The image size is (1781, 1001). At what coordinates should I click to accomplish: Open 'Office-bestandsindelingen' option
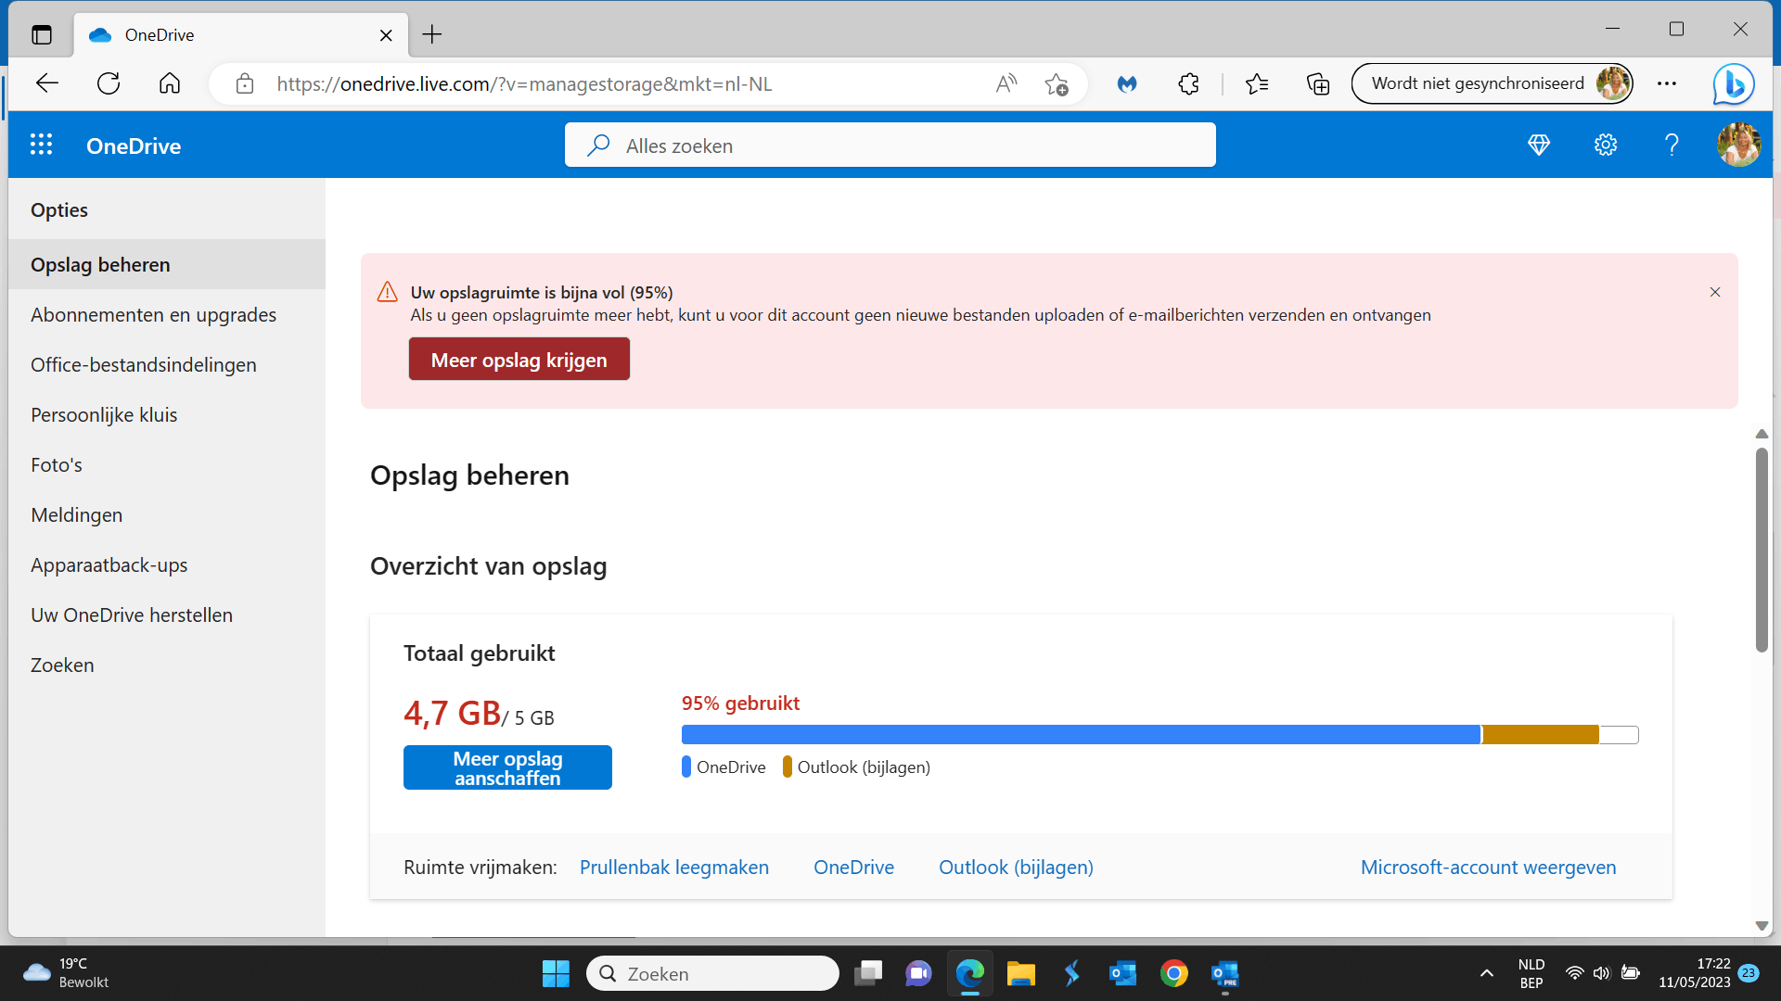click(x=167, y=364)
